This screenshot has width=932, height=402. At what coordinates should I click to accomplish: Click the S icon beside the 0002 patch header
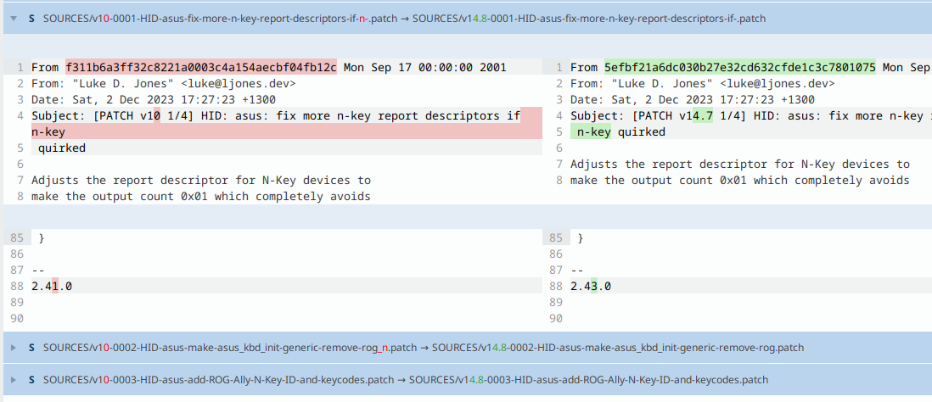[x=31, y=348]
